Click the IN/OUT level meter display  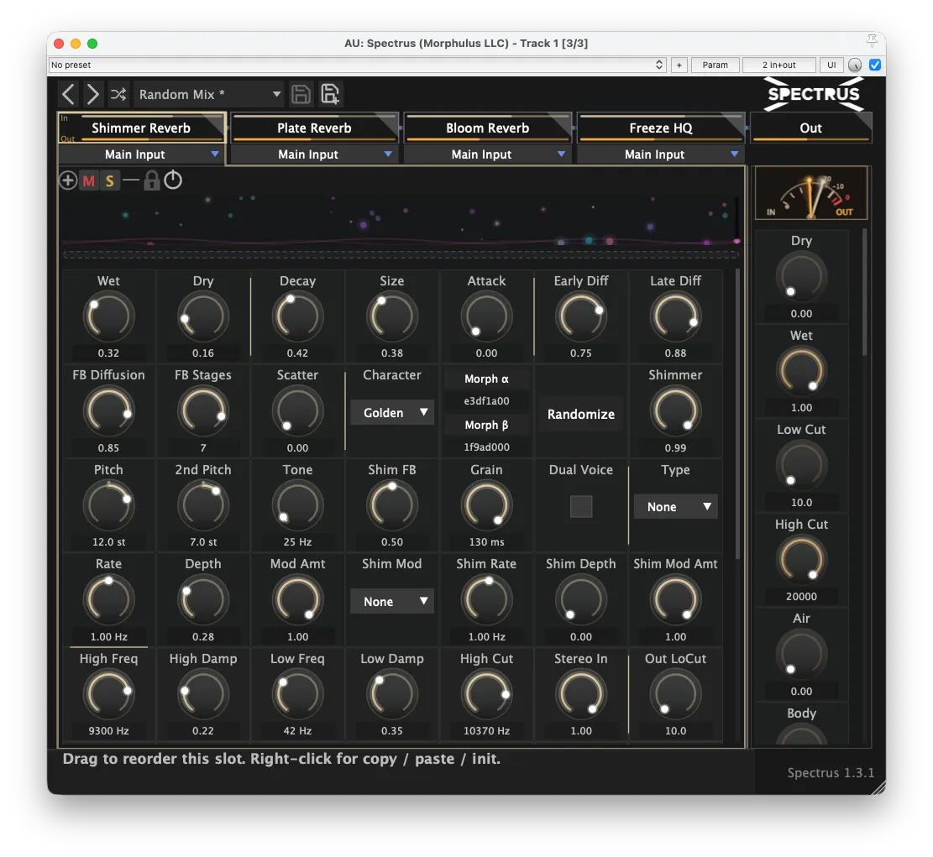click(811, 193)
